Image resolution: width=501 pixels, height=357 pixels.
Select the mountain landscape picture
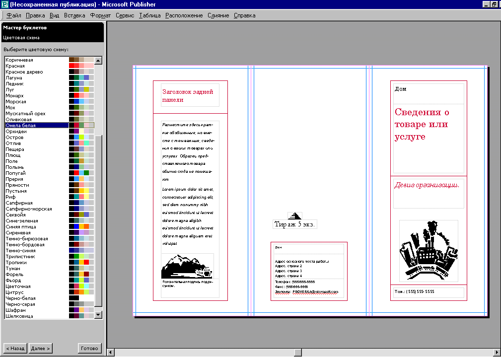(x=187, y=266)
